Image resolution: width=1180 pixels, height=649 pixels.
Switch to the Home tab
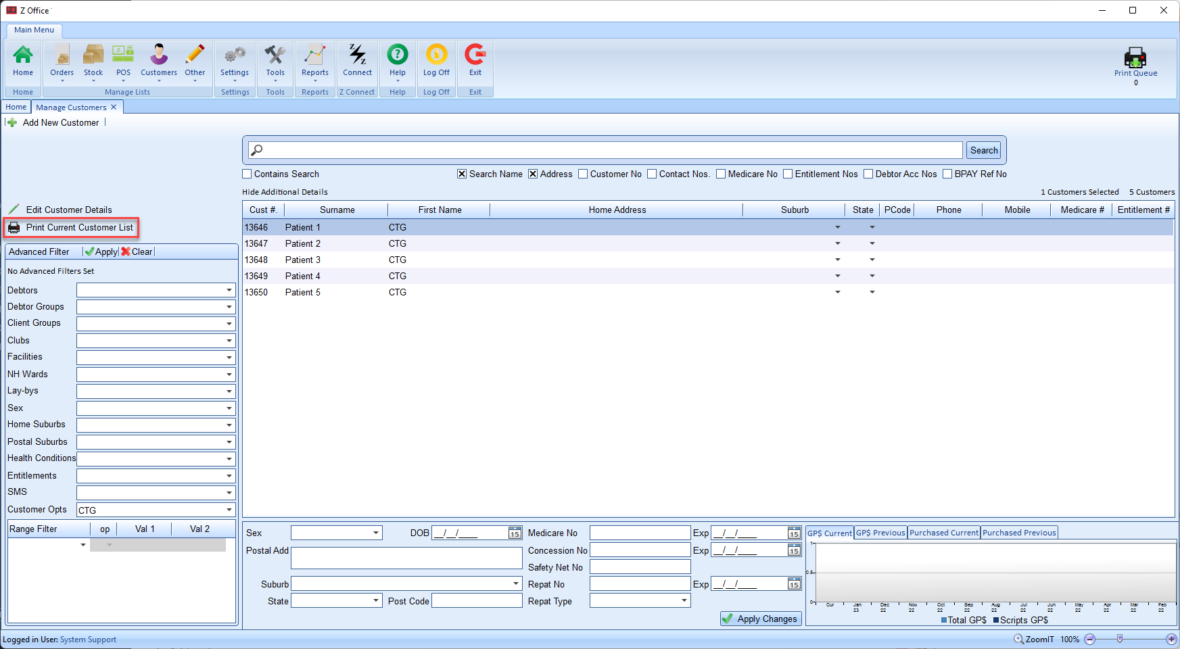(16, 107)
